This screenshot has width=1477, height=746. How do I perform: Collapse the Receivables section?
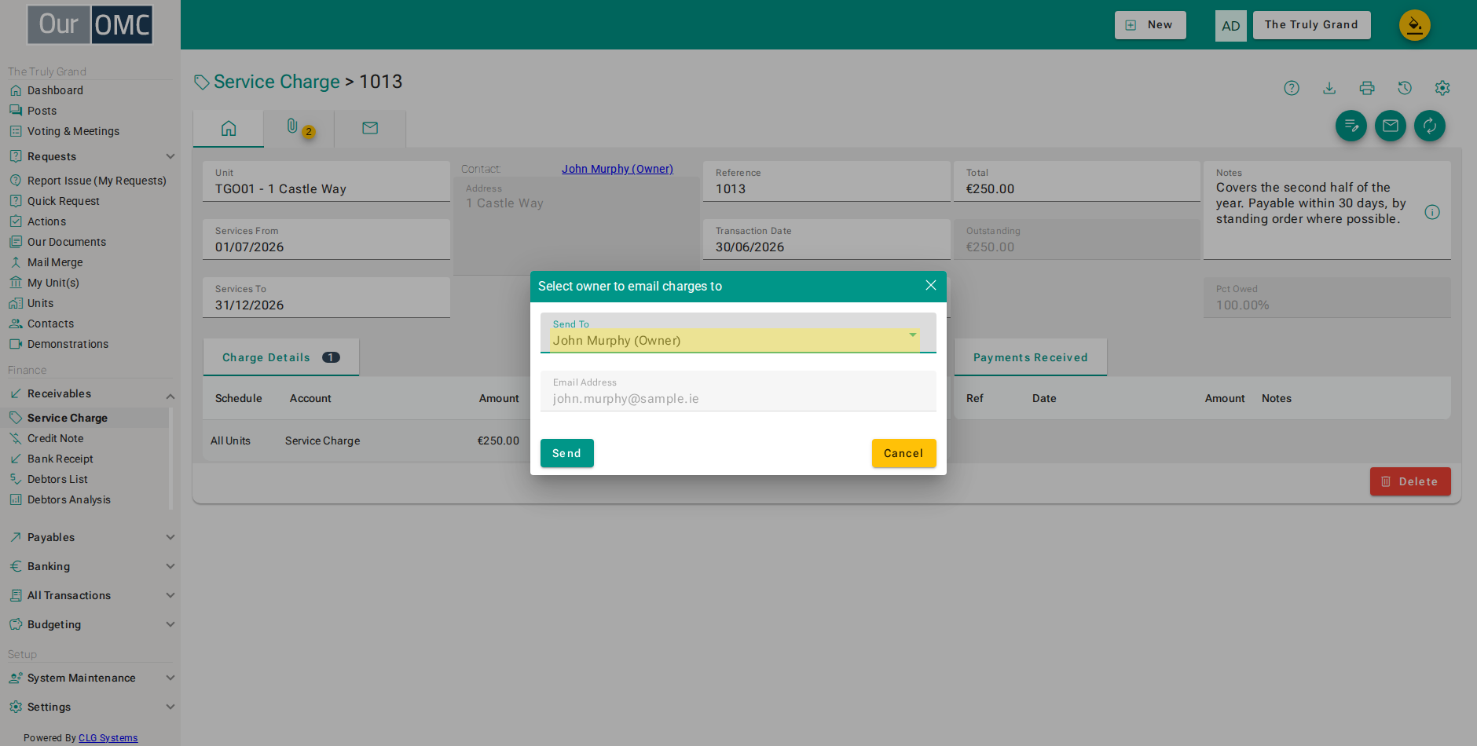[90, 393]
